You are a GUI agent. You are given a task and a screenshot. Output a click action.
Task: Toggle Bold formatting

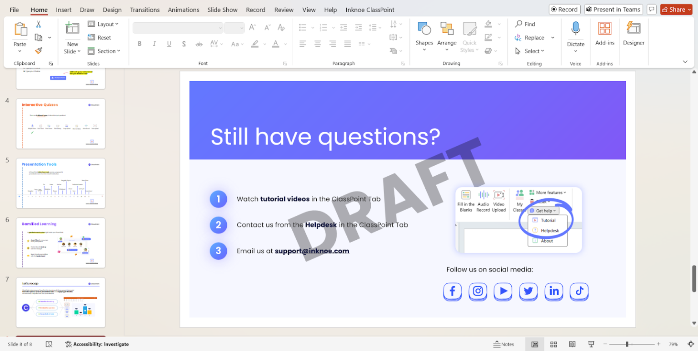140,44
